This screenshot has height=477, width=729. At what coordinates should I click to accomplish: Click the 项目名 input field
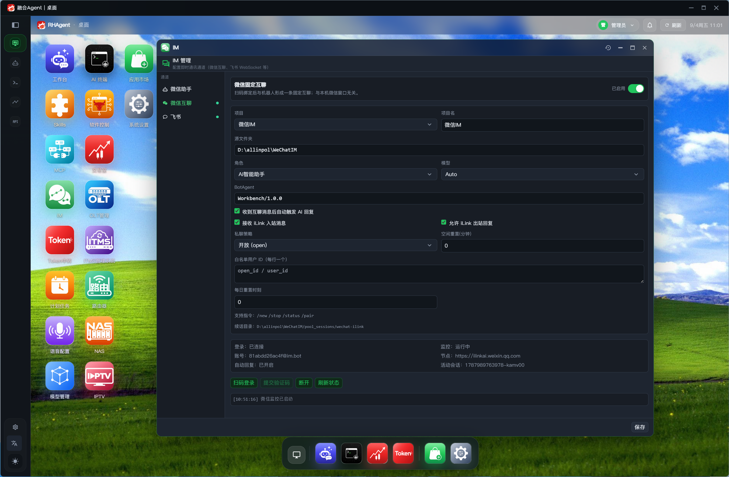542,125
